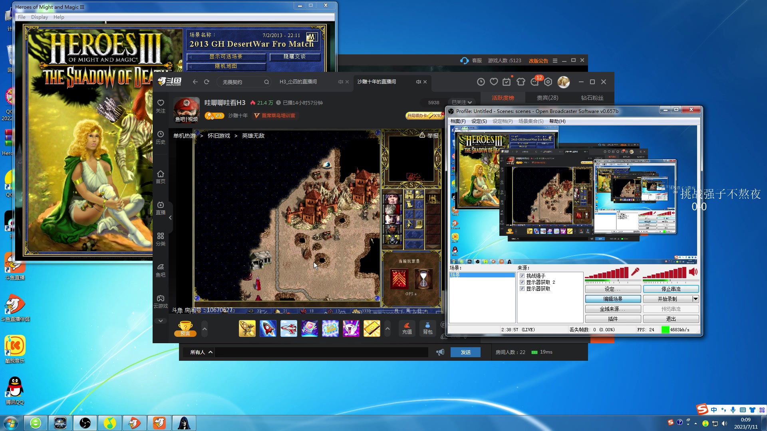767x431 pixels.
Task: Click 显示可选场景 in Heroes III
Action: pyautogui.click(x=226, y=57)
